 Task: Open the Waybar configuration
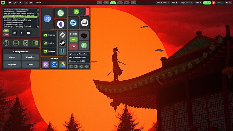click(12, 64)
